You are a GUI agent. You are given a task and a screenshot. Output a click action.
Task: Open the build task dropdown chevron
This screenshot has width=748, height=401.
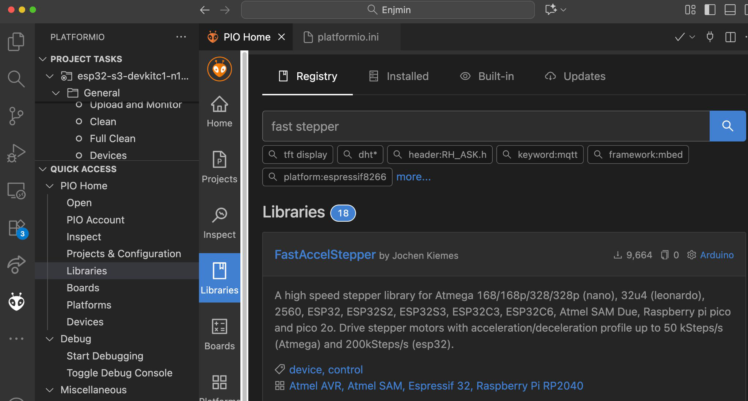point(692,37)
